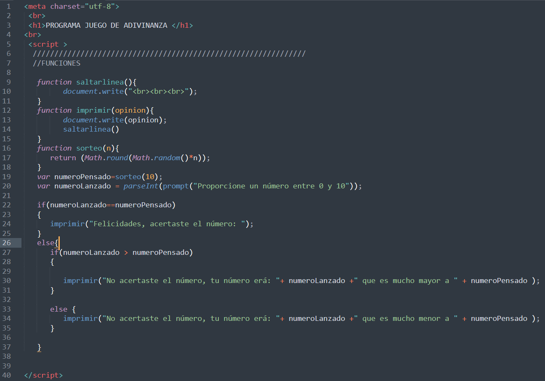Click the '<br>' tag on line 4

click(33, 35)
